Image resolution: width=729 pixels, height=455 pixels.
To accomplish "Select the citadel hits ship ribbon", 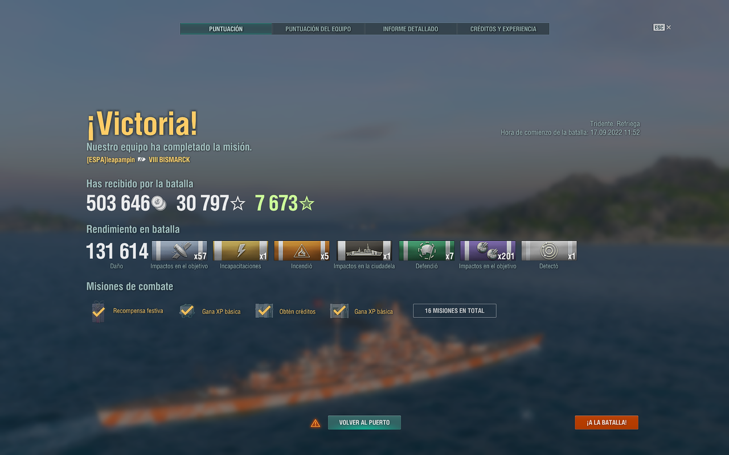I will click(364, 251).
